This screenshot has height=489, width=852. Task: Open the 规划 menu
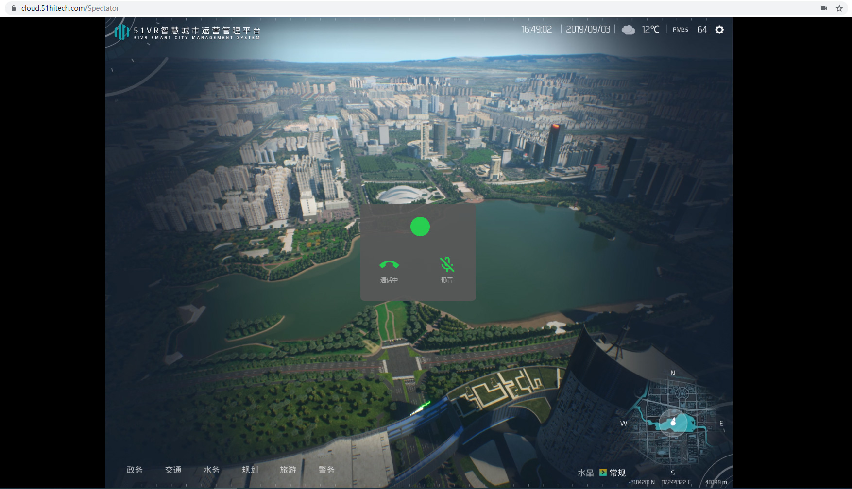[x=250, y=470]
